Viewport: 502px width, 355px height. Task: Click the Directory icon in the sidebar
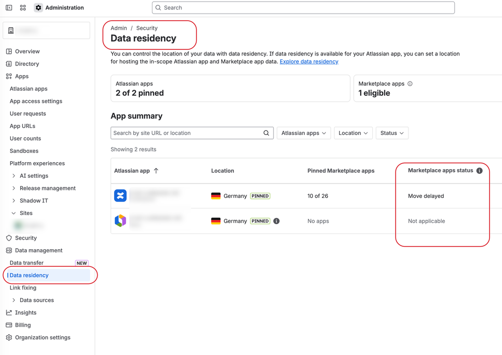tap(9, 64)
